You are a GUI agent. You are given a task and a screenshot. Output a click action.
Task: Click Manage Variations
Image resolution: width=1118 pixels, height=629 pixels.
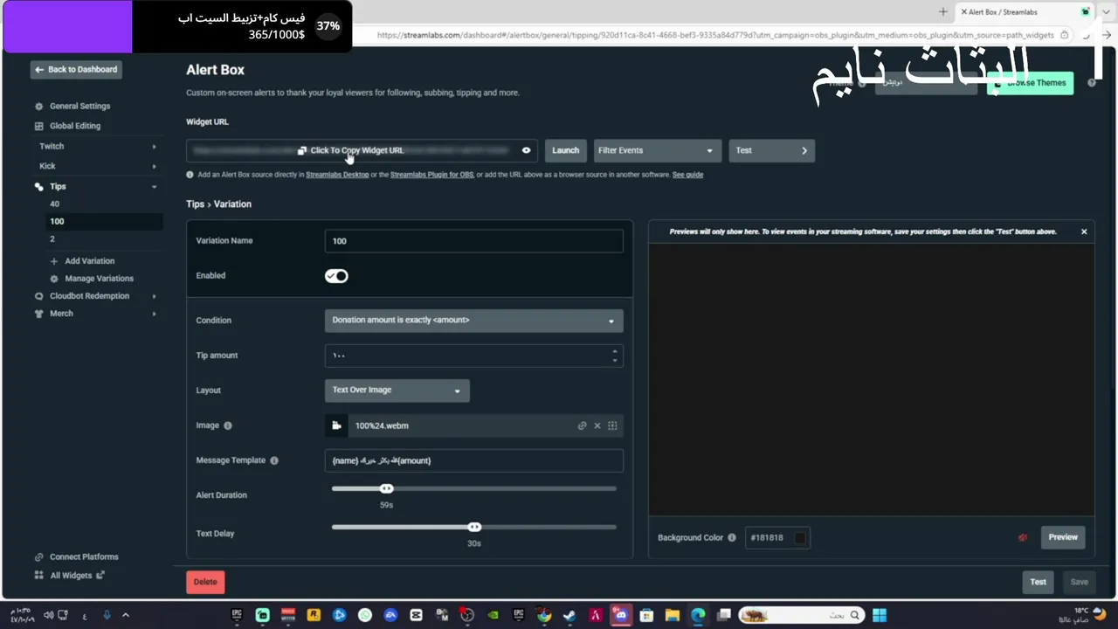coord(99,279)
